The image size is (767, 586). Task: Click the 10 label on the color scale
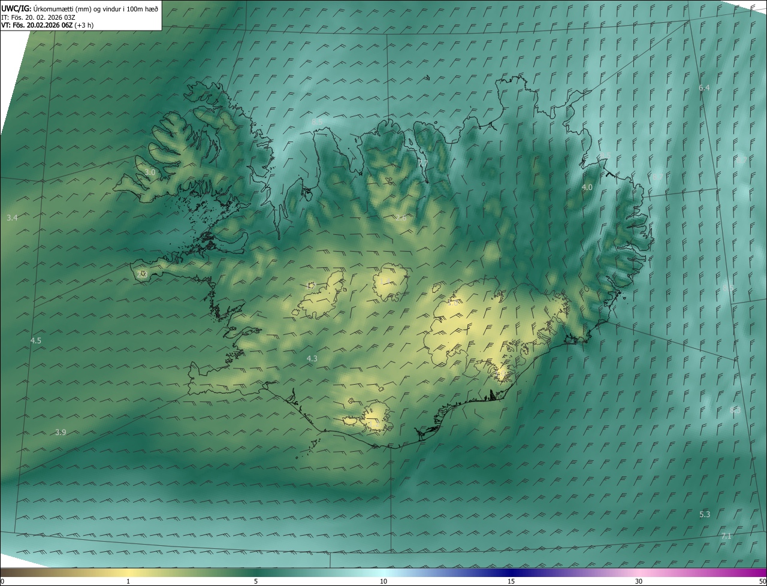pos(383,581)
